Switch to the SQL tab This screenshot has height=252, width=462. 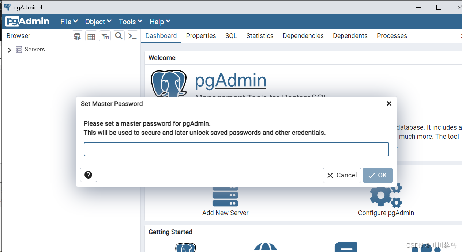point(231,36)
